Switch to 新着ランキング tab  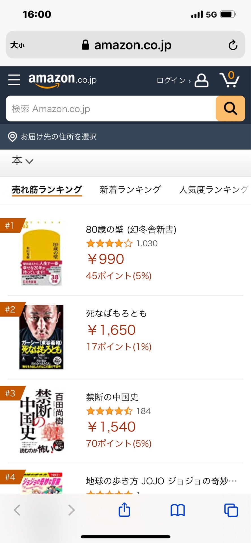coord(130,189)
